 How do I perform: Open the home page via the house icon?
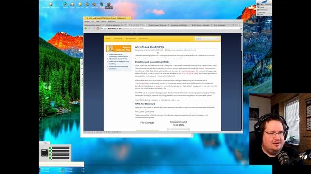click(98, 29)
